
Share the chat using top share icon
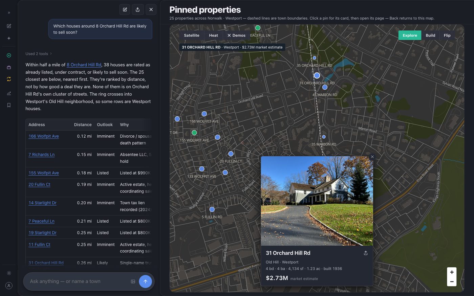(138, 9)
